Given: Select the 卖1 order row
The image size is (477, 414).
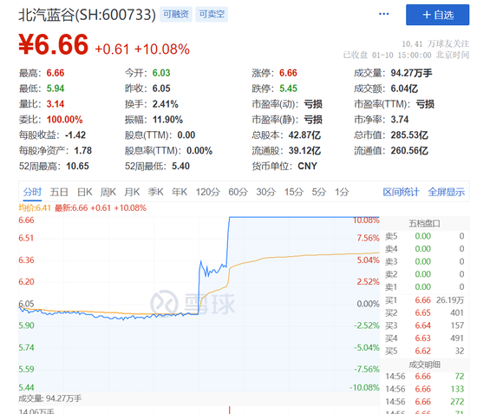Looking at the screenshot, I should [424, 286].
